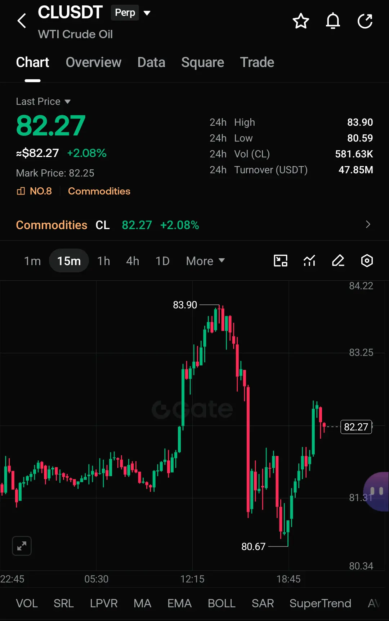
Task: Open the indicators chart icon
Action: [309, 260]
